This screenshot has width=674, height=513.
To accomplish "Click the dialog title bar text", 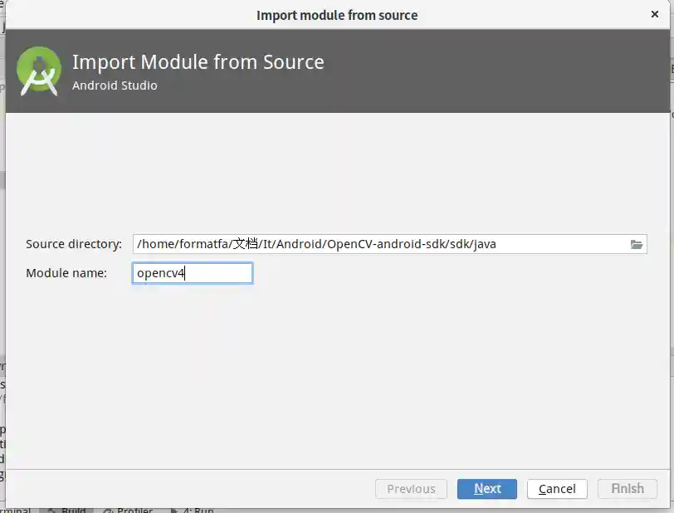I will pos(337,15).
